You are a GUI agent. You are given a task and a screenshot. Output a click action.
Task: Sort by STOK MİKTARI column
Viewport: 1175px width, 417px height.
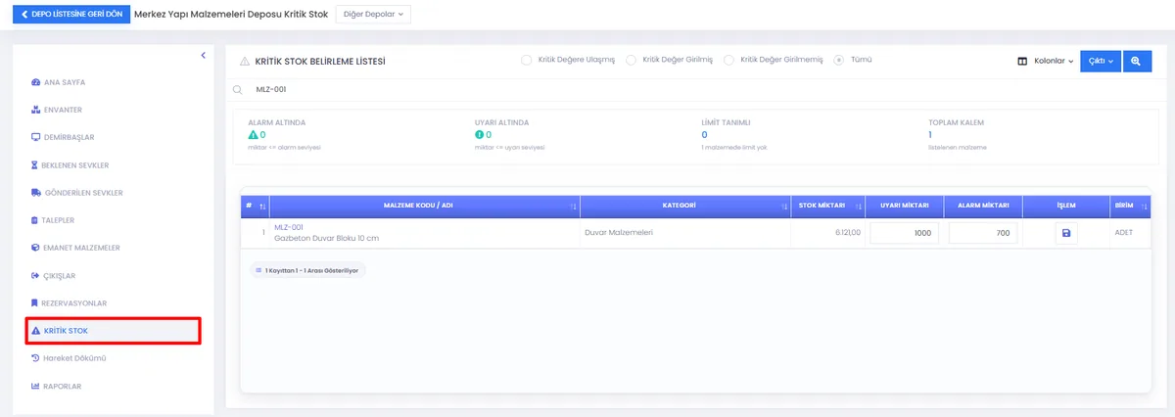828,206
